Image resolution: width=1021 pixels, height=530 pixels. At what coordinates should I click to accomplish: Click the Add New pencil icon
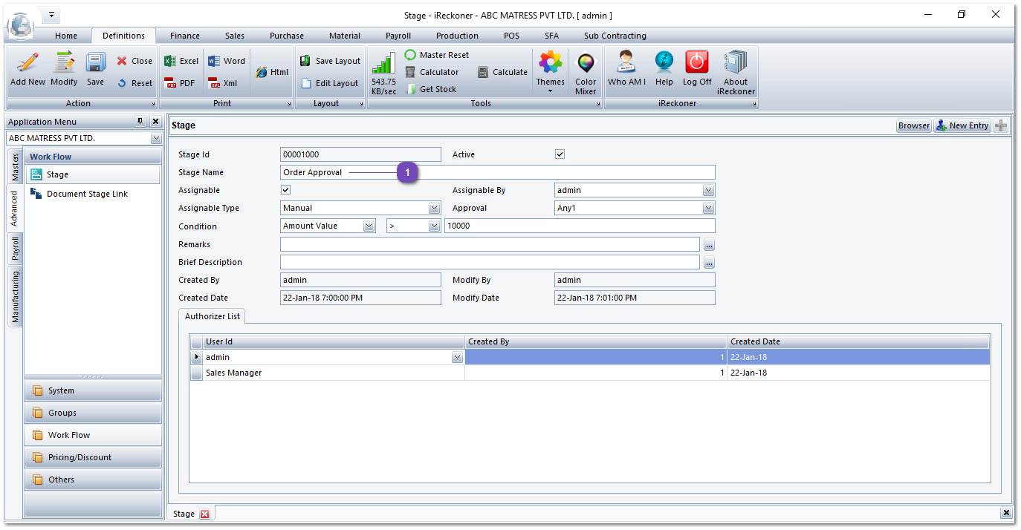click(x=27, y=63)
